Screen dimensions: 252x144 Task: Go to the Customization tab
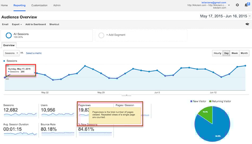[39, 5]
